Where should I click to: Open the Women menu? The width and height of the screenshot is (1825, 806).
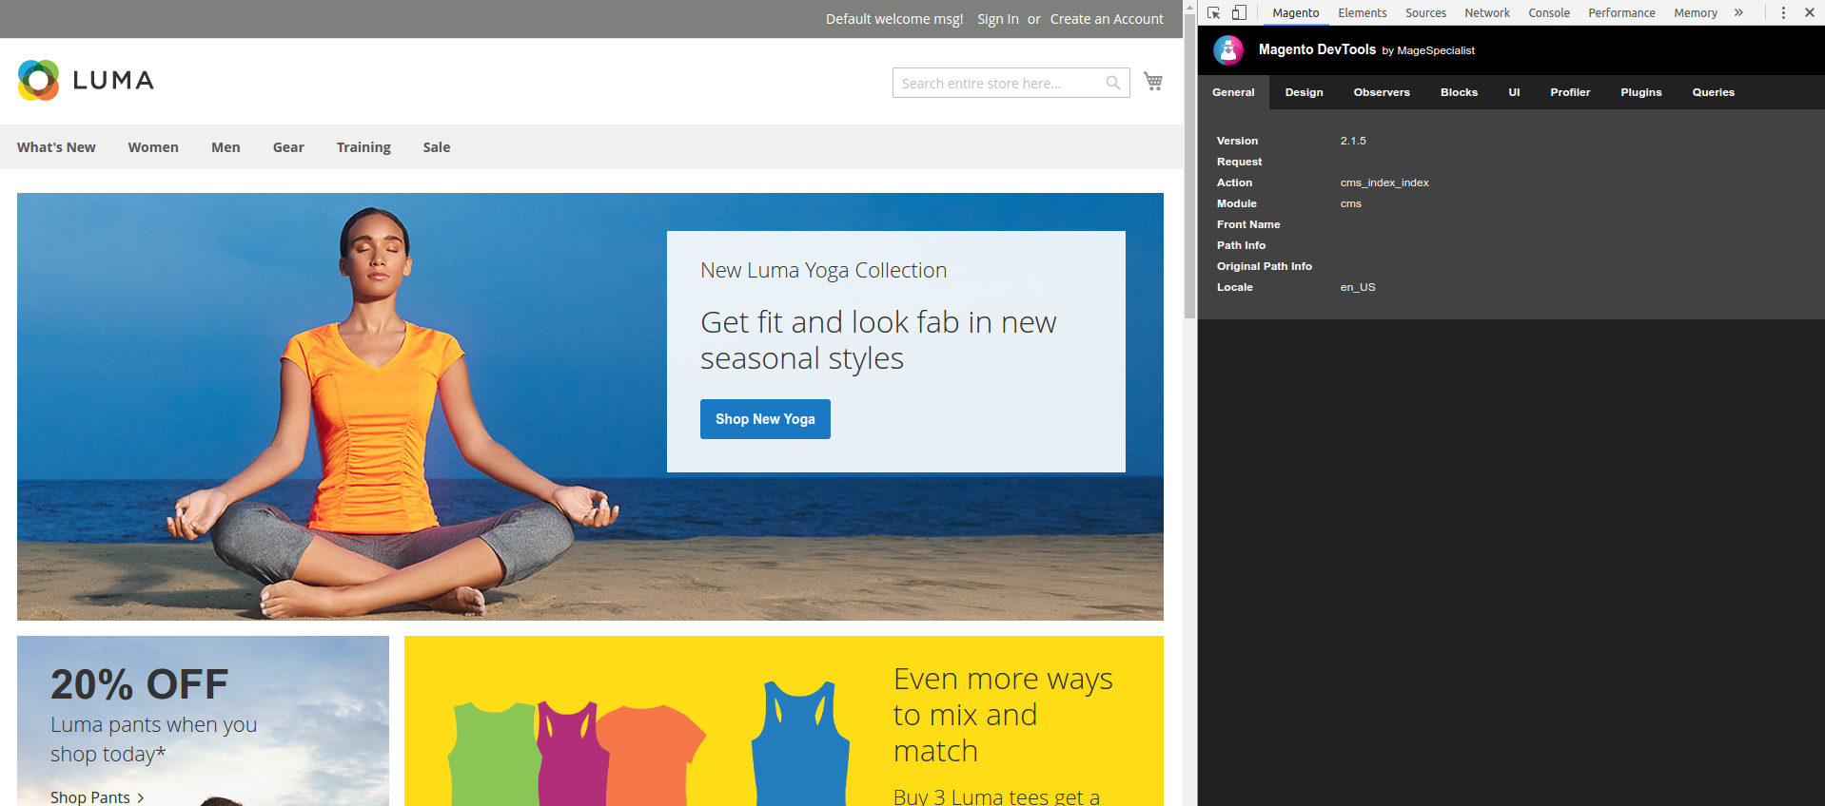point(153,147)
